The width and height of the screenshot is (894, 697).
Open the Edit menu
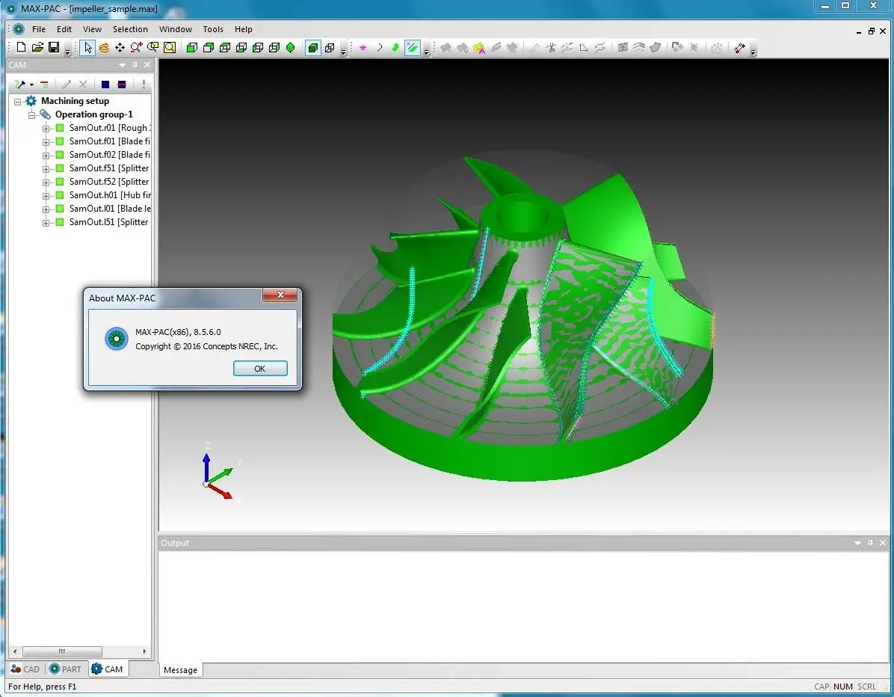pyautogui.click(x=64, y=29)
